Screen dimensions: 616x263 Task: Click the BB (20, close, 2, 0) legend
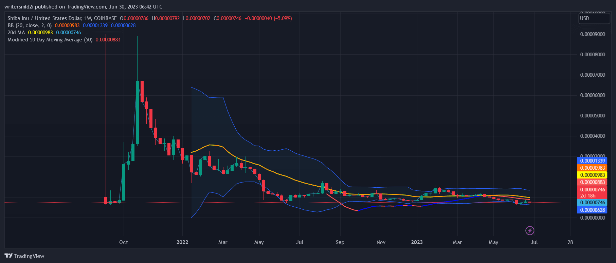pyautogui.click(x=30, y=25)
